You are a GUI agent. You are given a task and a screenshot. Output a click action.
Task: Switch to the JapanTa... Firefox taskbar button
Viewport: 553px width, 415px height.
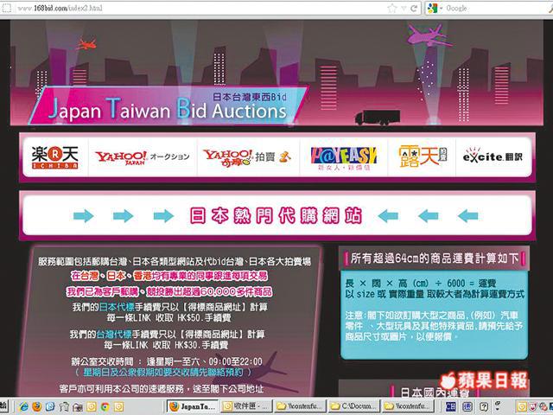pyautogui.click(x=193, y=406)
